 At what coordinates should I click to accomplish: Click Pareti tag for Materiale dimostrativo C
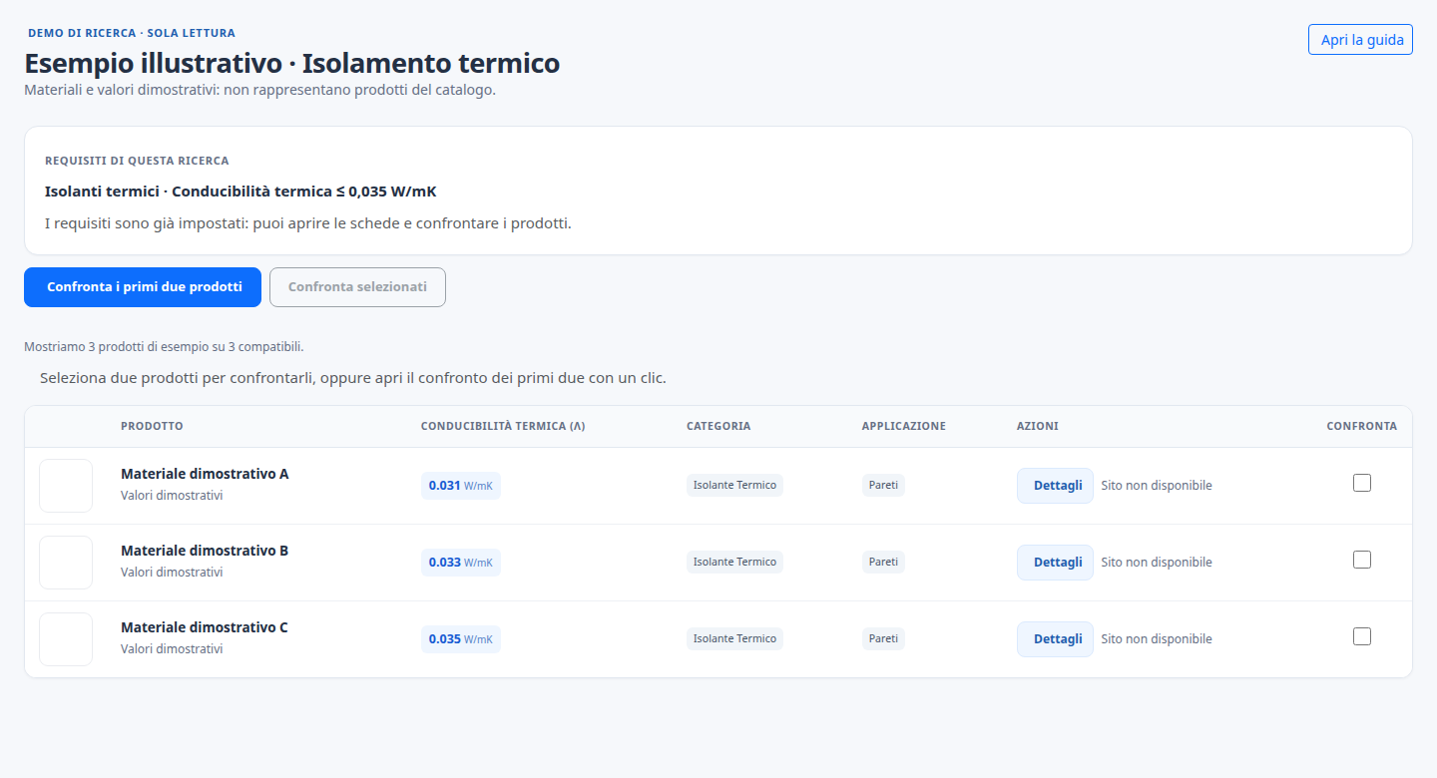click(883, 639)
